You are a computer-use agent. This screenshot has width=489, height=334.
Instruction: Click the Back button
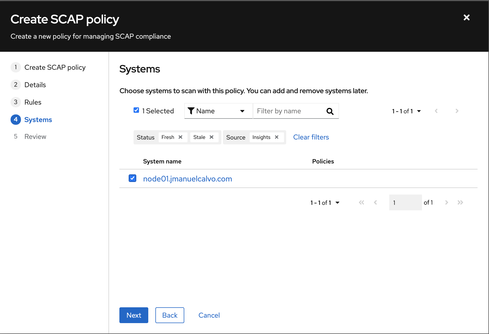pyautogui.click(x=170, y=315)
